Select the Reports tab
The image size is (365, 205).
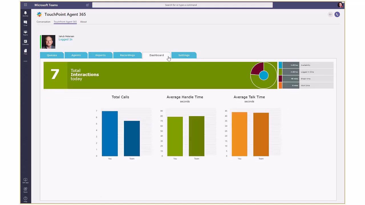[100, 55]
